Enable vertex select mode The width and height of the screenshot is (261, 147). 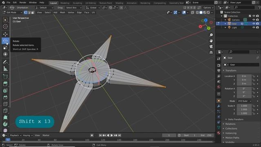tap(25, 13)
